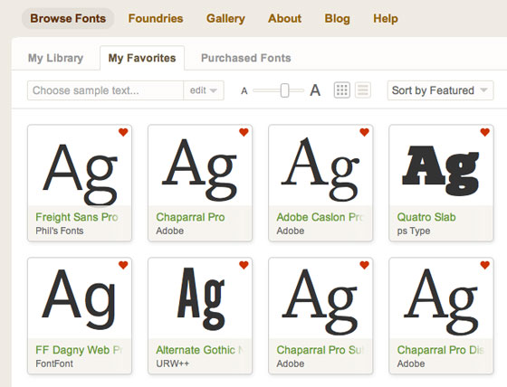This screenshot has width=507, height=387.
Task: Click the small A size icon
Action: point(244,91)
